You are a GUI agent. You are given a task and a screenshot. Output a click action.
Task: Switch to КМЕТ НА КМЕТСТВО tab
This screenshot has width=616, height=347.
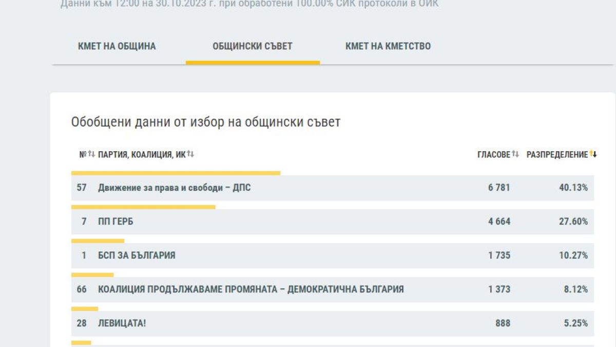[x=388, y=46]
